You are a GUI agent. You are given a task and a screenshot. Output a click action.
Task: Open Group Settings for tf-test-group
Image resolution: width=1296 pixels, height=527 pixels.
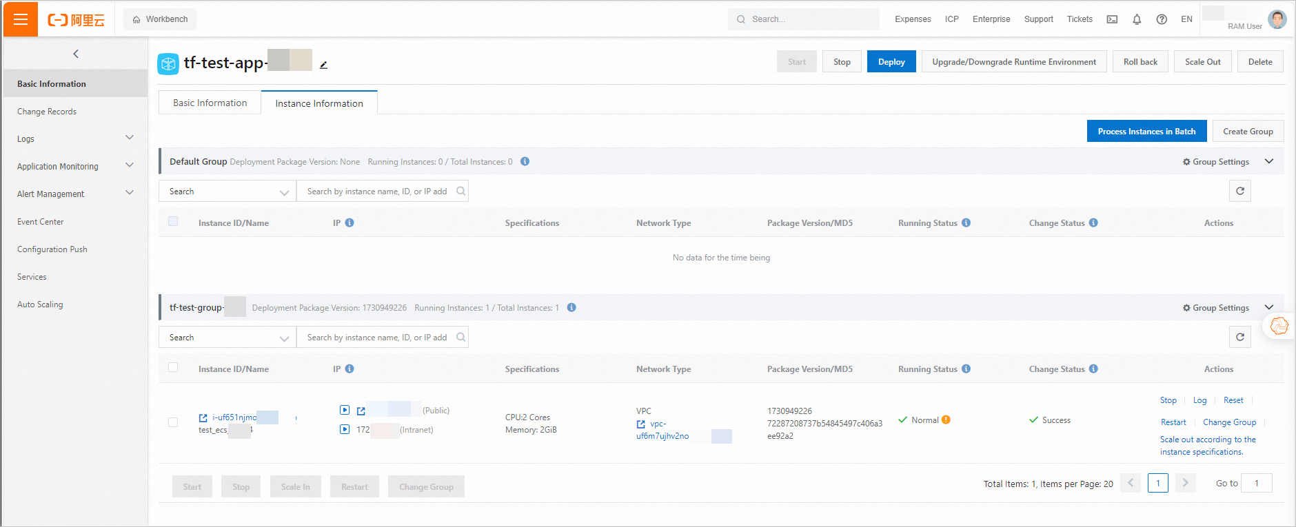click(1216, 308)
